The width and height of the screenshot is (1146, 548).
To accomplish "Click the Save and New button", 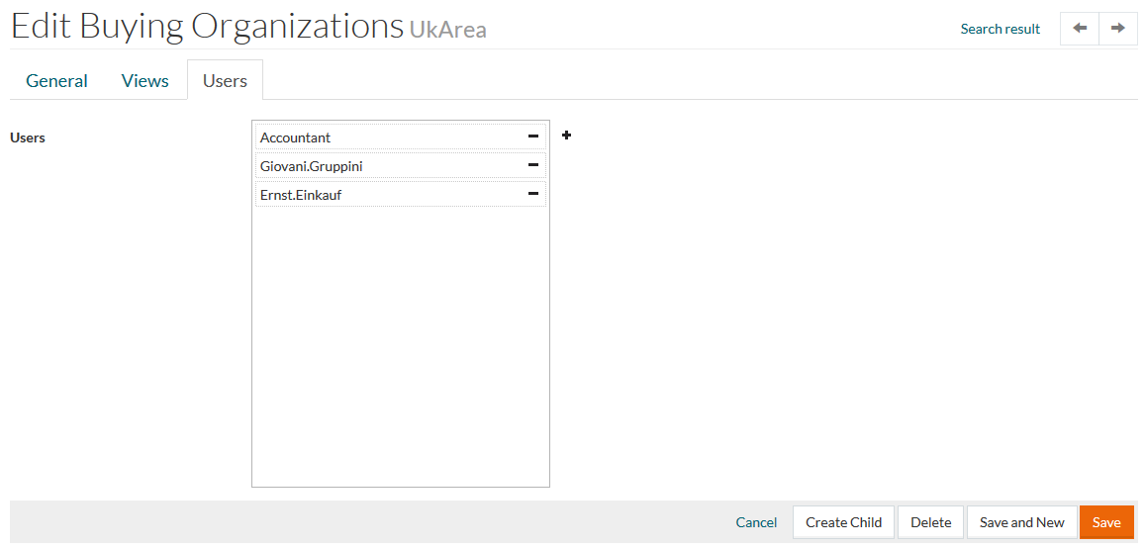I will point(1021,522).
